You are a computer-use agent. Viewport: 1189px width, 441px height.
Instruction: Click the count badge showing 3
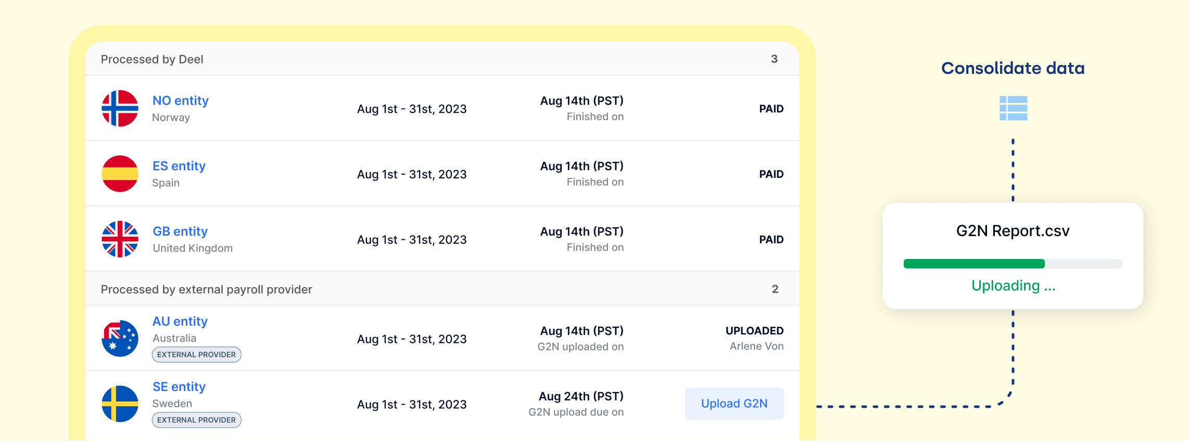click(774, 59)
